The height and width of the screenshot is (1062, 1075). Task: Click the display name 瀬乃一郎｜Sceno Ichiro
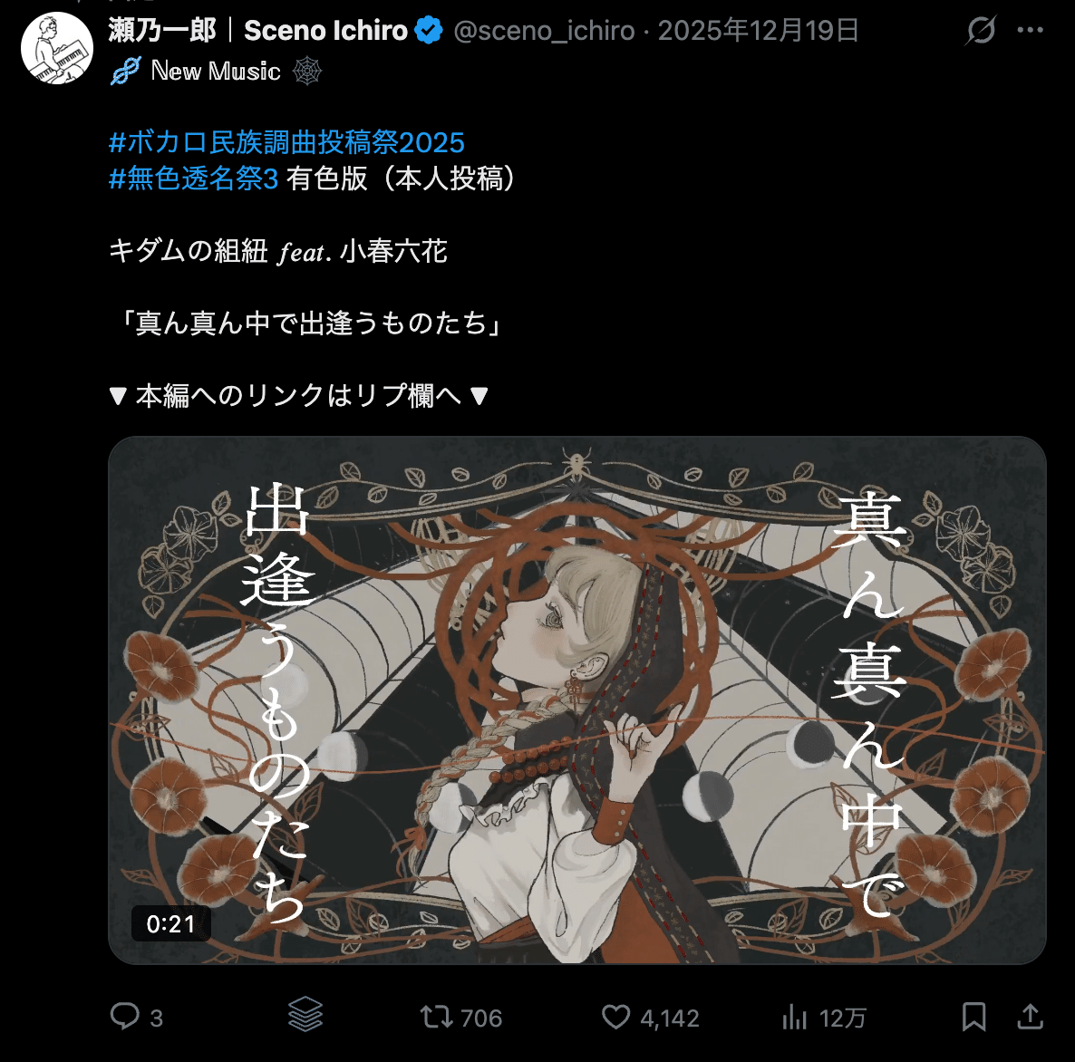[x=257, y=31]
